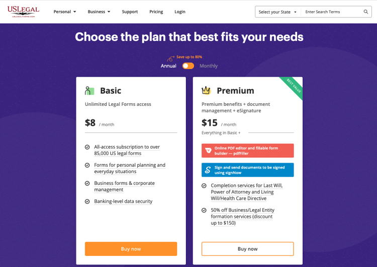Click the Basic plan person icon

[x=89, y=91]
